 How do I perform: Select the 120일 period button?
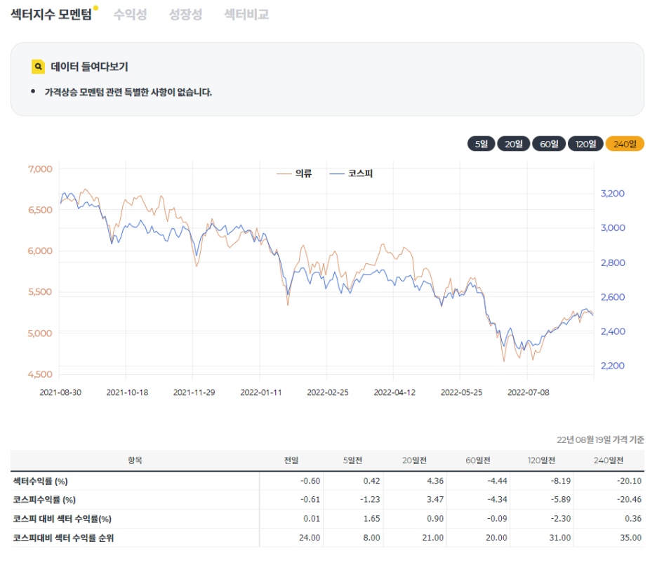585,144
